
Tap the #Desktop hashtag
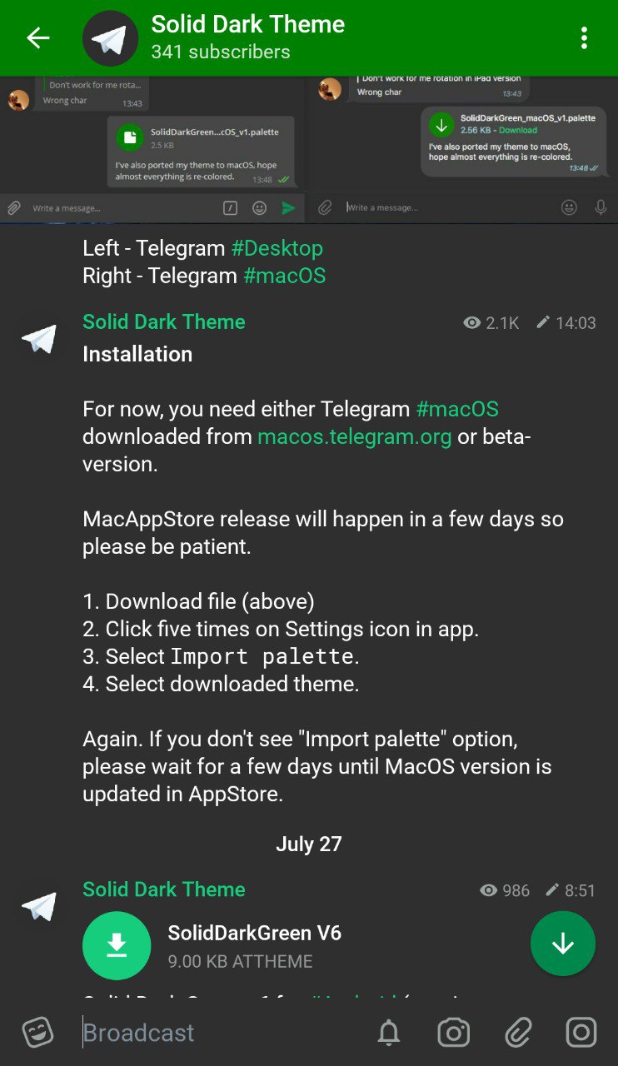(x=277, y=248)
